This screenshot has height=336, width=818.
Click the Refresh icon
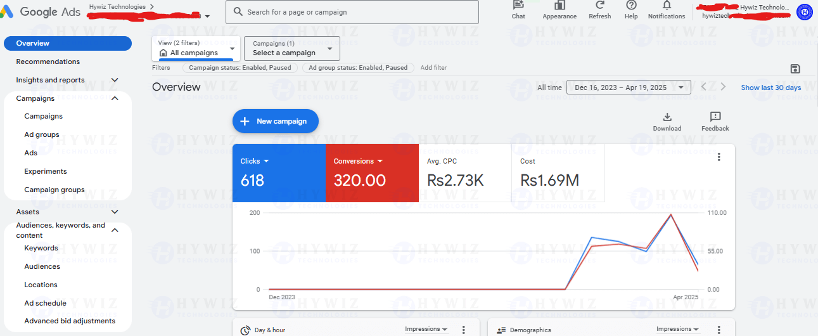coord(599,5)
